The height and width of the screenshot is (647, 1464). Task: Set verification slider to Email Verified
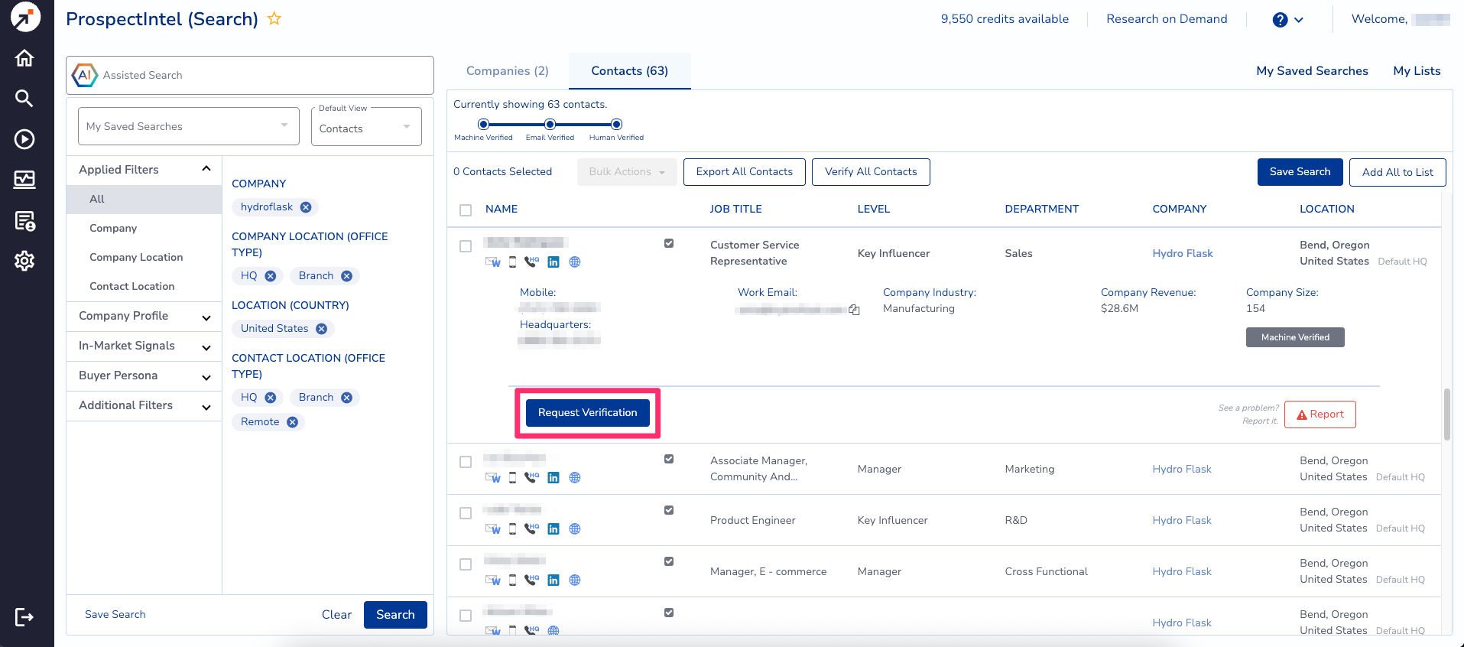point(550,124)
